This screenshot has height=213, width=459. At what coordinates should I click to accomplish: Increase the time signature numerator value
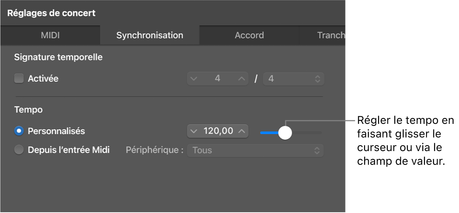pyautogui.click(x=242, y=79)
